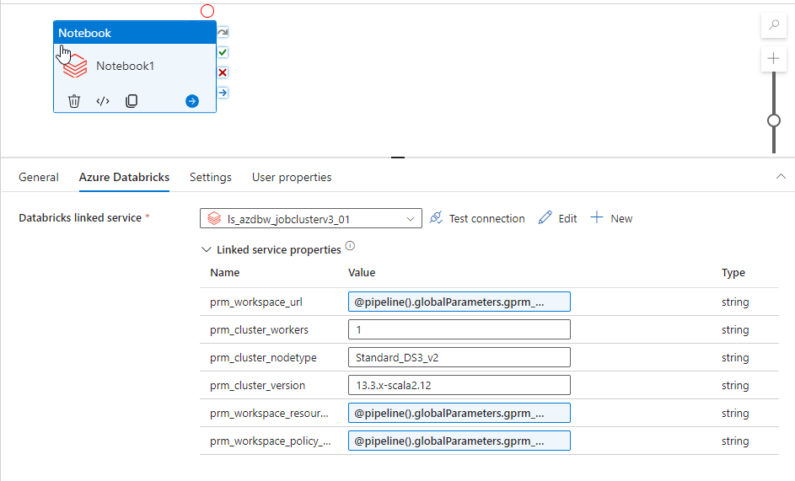Click the prm_workspace_resour... value field
Image resolution: width=795 pixels, height=481 pixels.
click(459, 413)
